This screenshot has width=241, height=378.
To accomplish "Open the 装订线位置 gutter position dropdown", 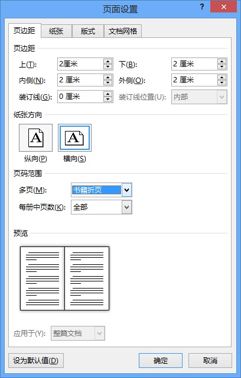I will click(222, 97).
